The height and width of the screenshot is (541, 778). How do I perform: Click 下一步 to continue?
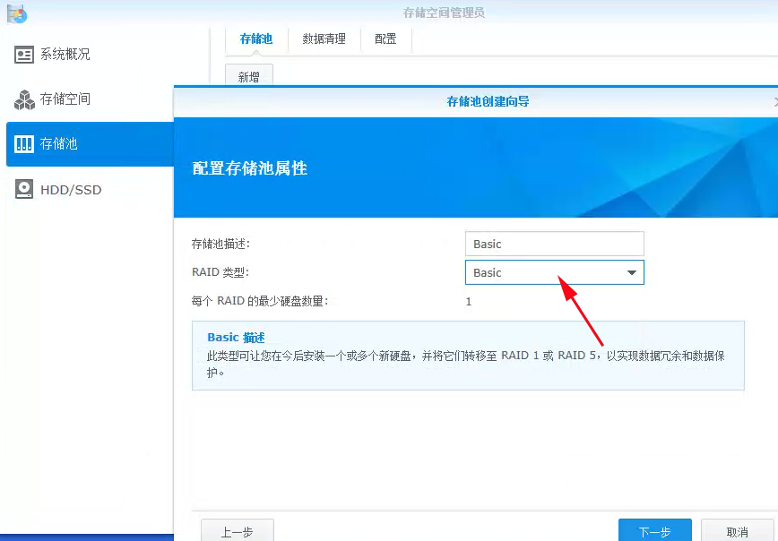click(655, 531)
